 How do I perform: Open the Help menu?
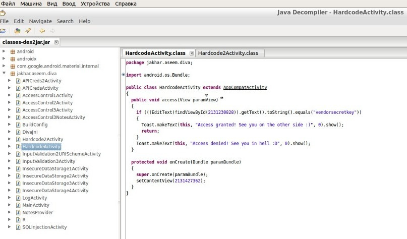pyautogui.click(x=85, y=21)
